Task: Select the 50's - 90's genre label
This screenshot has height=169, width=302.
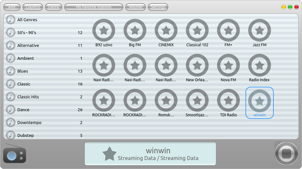Action: click(27, 32)
